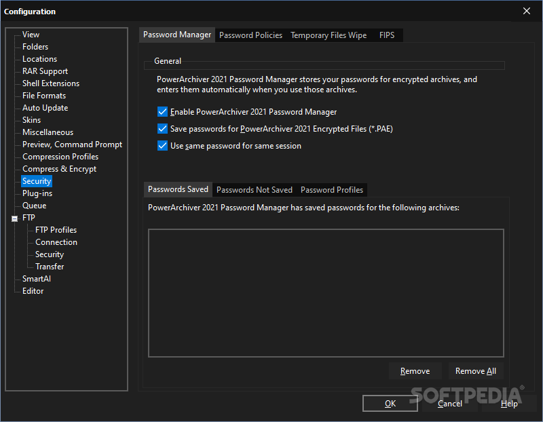Viewport: 543px width, 422px height.
Task: Select the Password Manager tab
Action: [x=177, y=35]
